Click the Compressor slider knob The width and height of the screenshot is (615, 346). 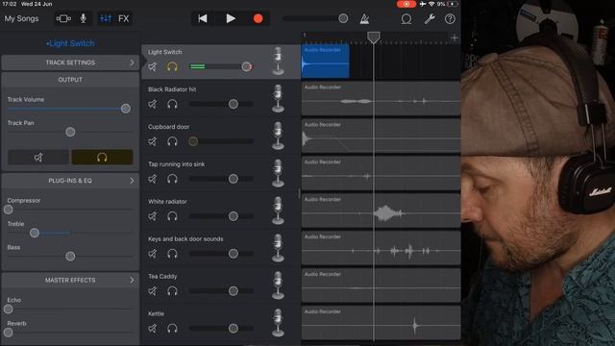click(9, 210)
